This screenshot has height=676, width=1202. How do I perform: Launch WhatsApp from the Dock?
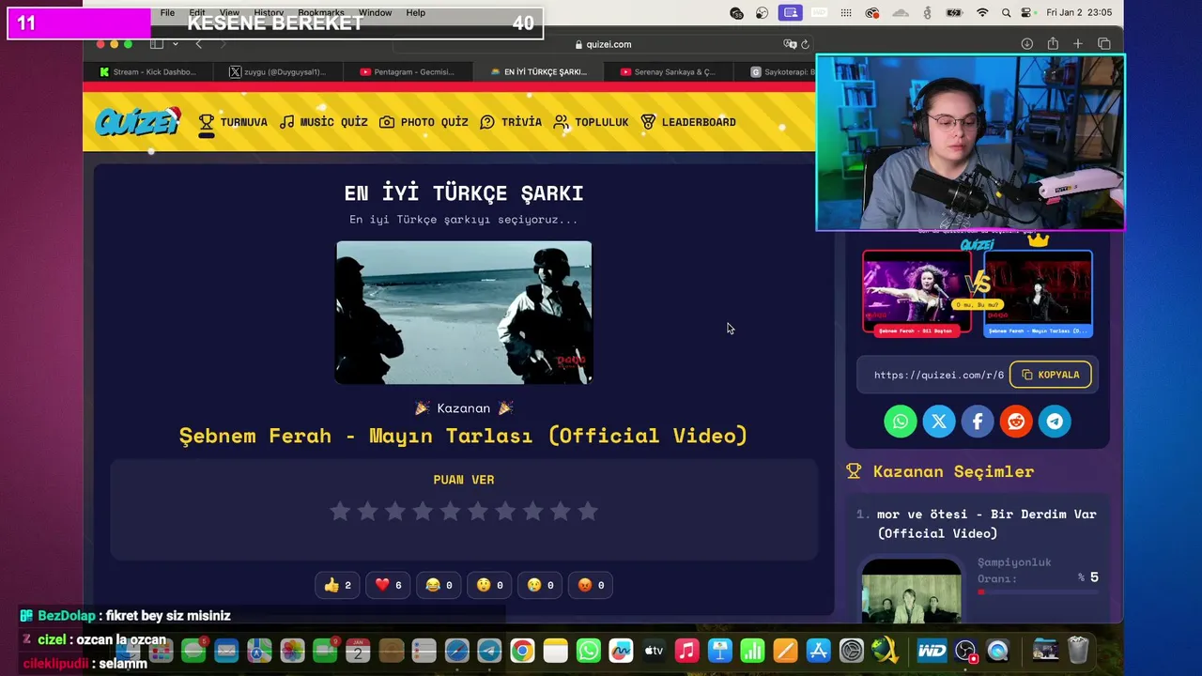pyautogui.click(x=589, y=651)
